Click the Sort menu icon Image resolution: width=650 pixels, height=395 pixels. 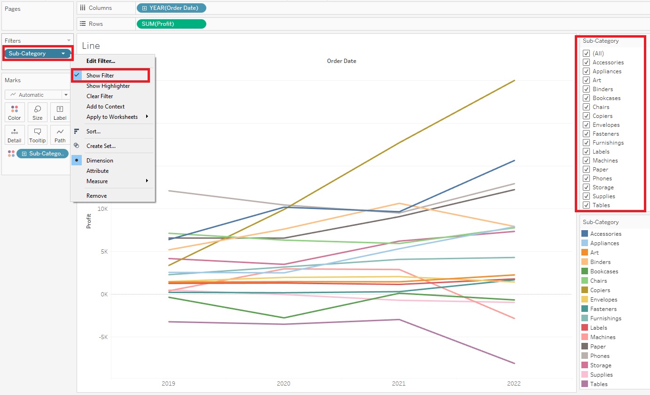click(x=77, y=131)
